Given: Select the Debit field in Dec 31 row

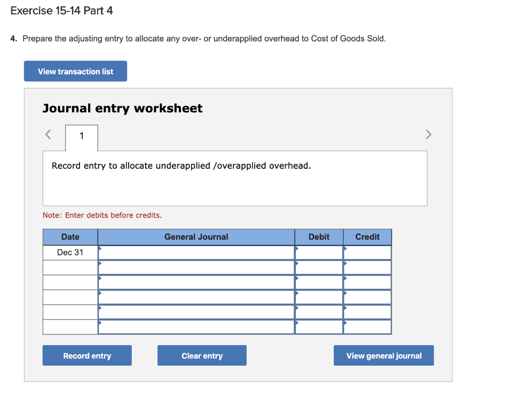Looking at the screenshot, I should (319, 252).
